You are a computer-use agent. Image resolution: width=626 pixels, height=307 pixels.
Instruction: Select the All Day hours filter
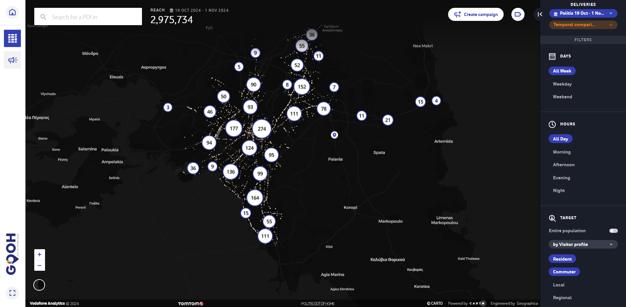point(560,139)
